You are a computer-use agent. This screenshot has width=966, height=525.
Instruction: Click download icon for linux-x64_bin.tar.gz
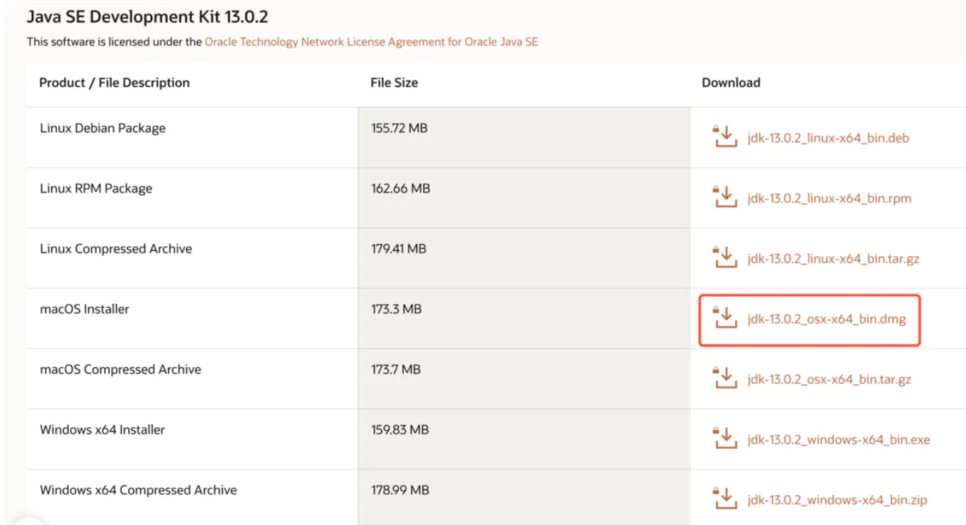(x=724, y=257)
